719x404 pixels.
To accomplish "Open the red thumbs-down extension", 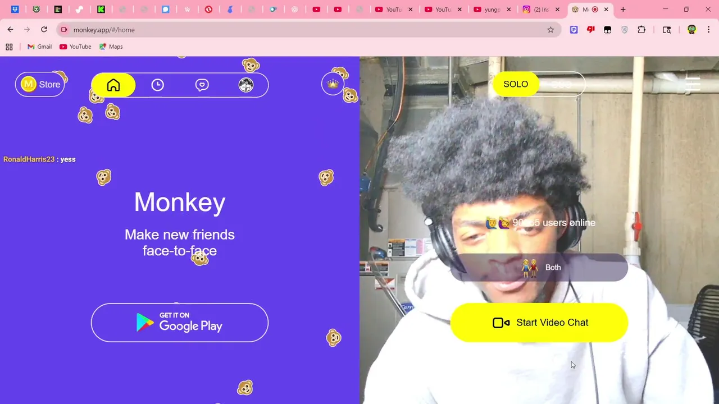I will click(590, 30).
